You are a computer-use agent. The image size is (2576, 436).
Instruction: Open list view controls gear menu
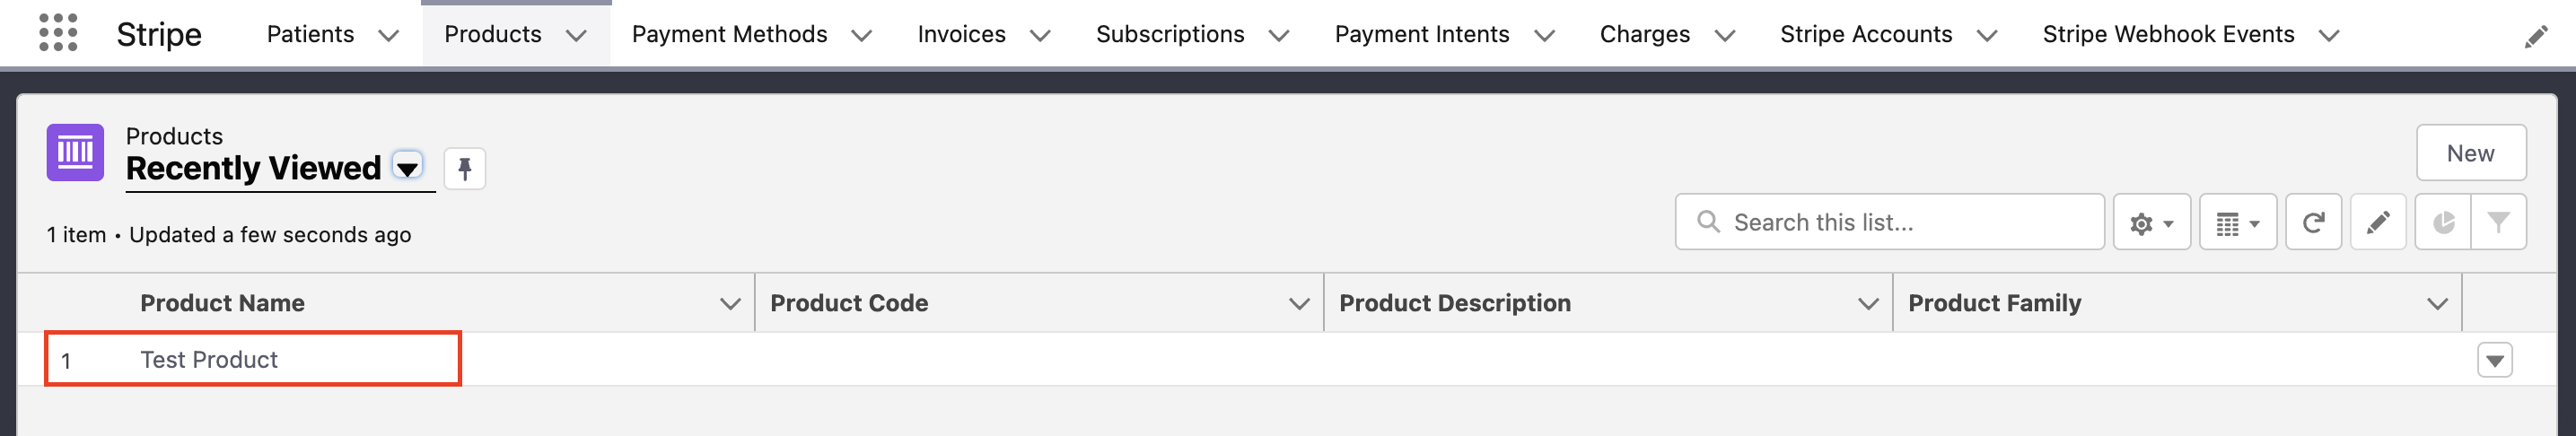(2151, 222)
